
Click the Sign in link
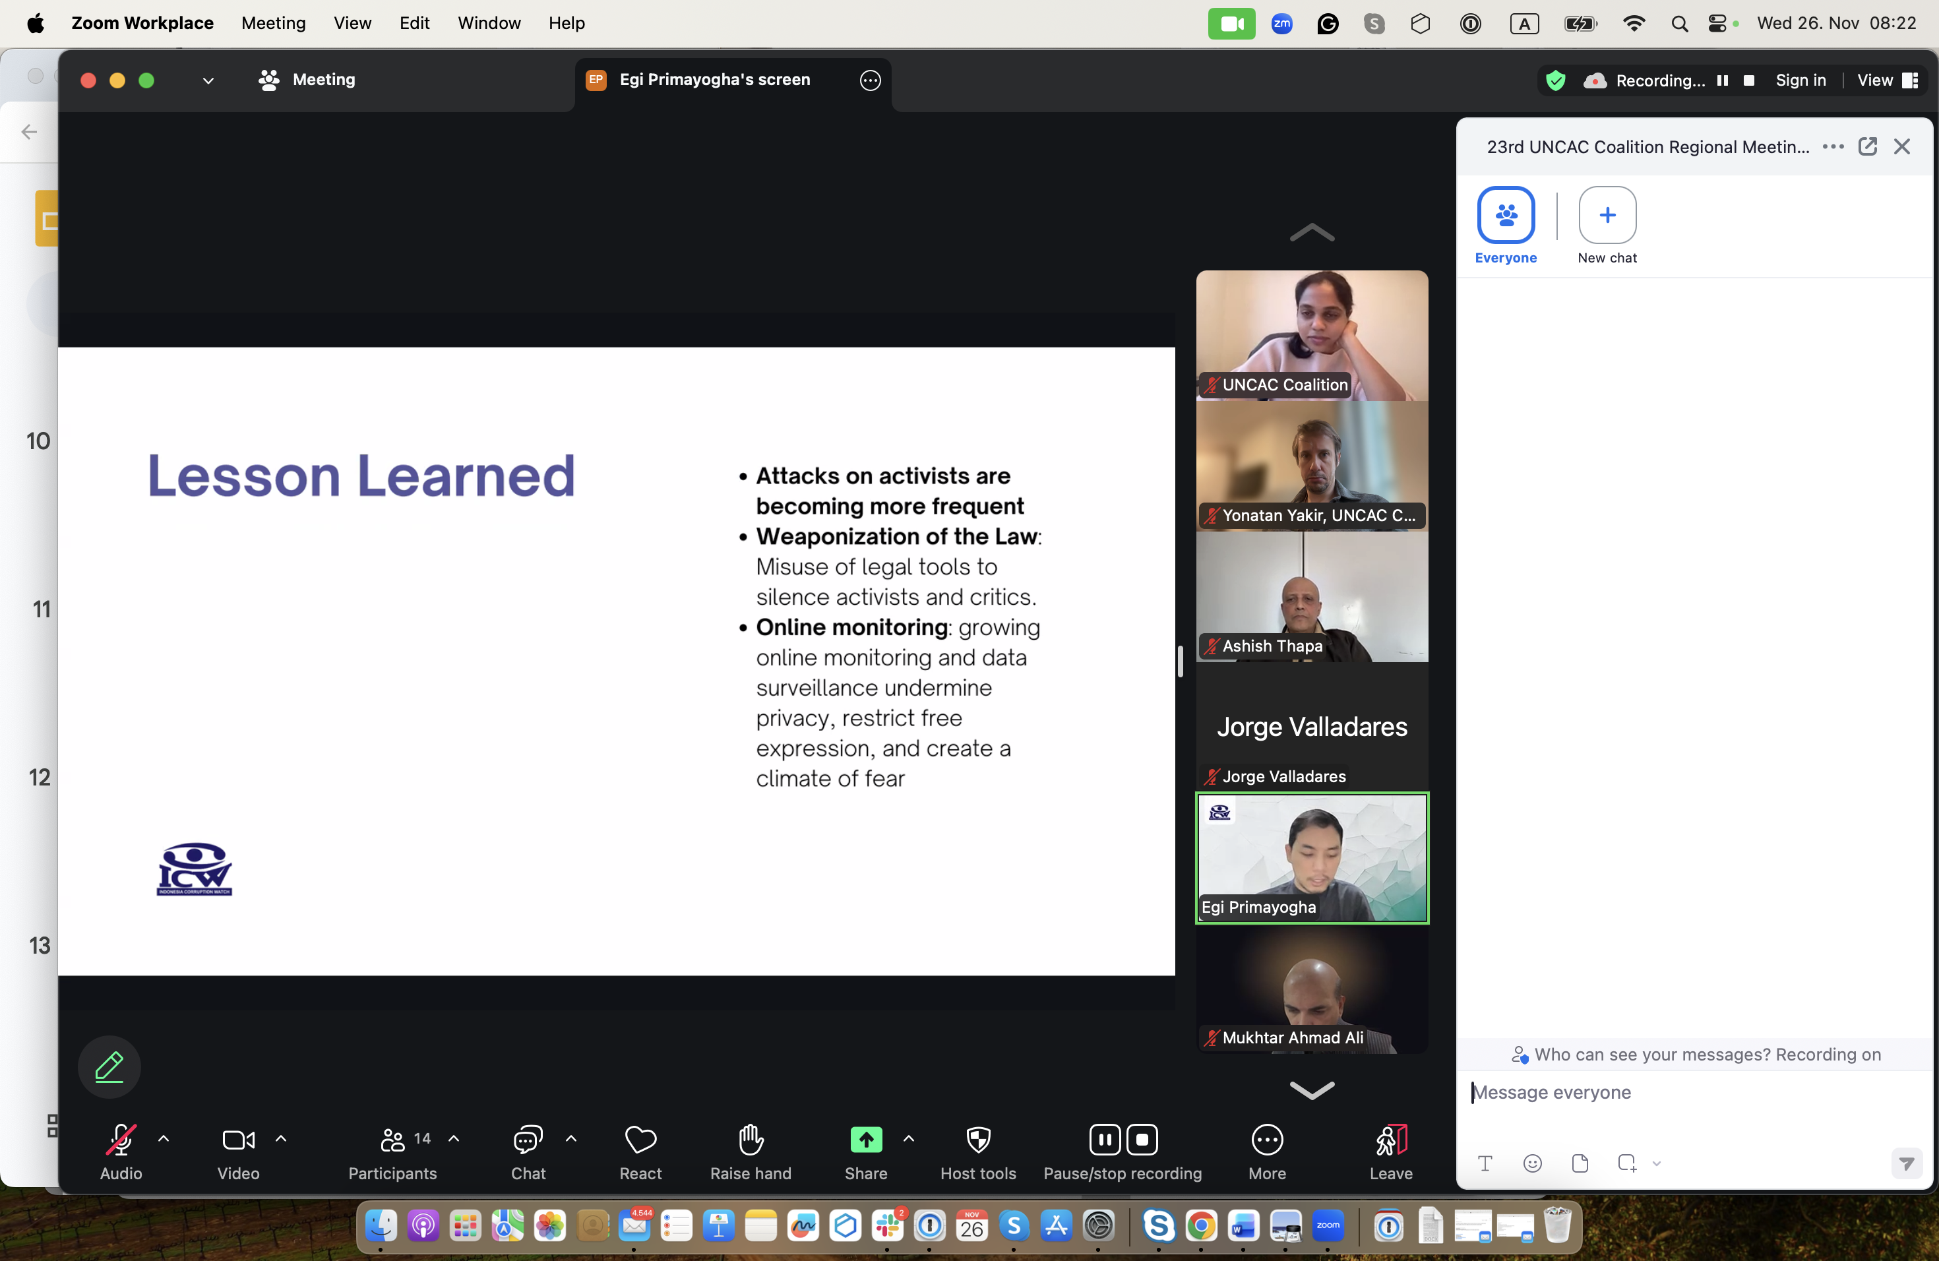point(1800,80)
